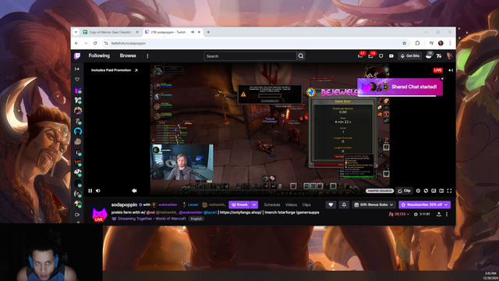This screenshot has height=281, width=499.
Task: Click Get Bits button
Action: point(410,55)
